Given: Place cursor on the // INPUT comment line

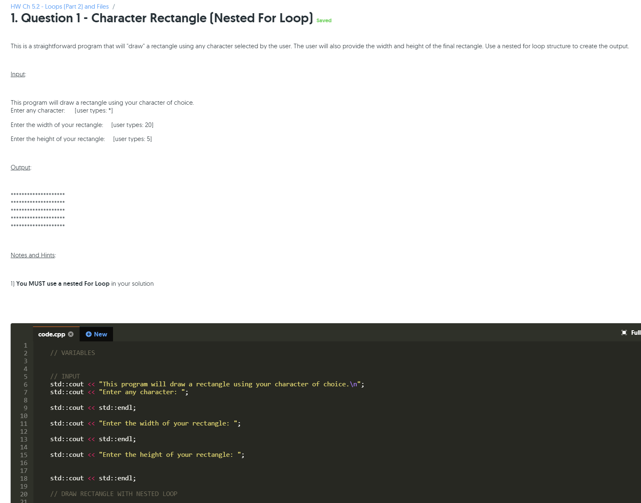Looking at the screenshot, I should tap(65, 376).
